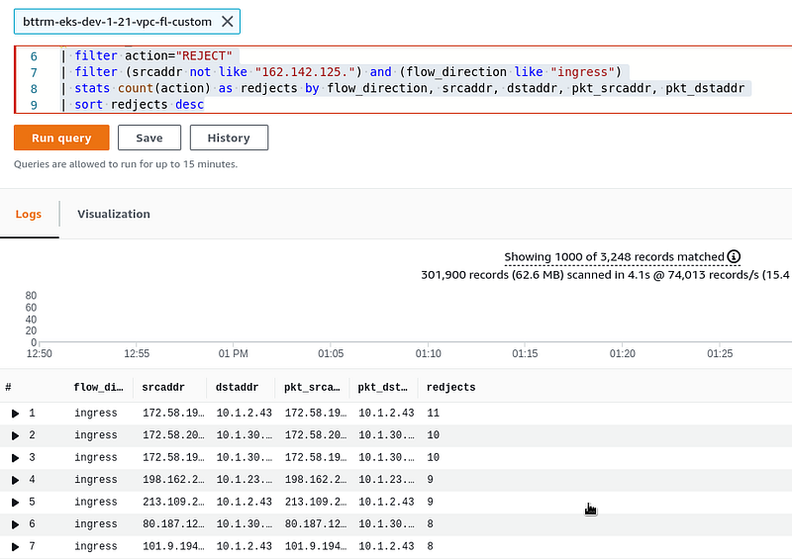Click the 'Showing 1000 of 3,248 records matched' text
792x559 pixels.
coord(614,257)
